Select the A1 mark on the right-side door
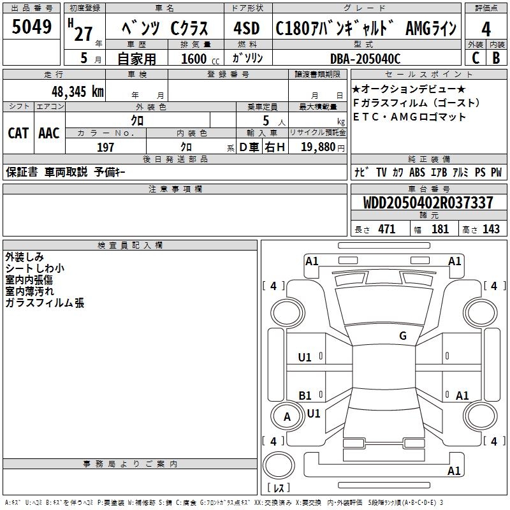Screen dimensions: 510x510 point(462,395)
